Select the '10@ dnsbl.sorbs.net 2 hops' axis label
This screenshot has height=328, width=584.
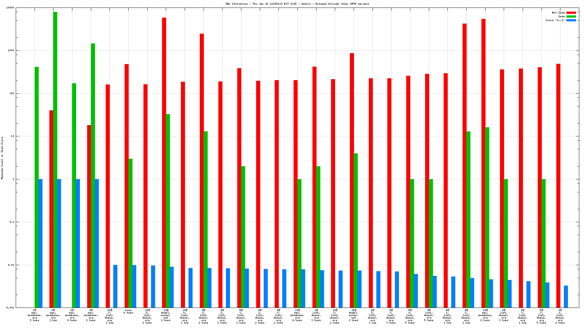pyautogui.click(x=166, y=315)
